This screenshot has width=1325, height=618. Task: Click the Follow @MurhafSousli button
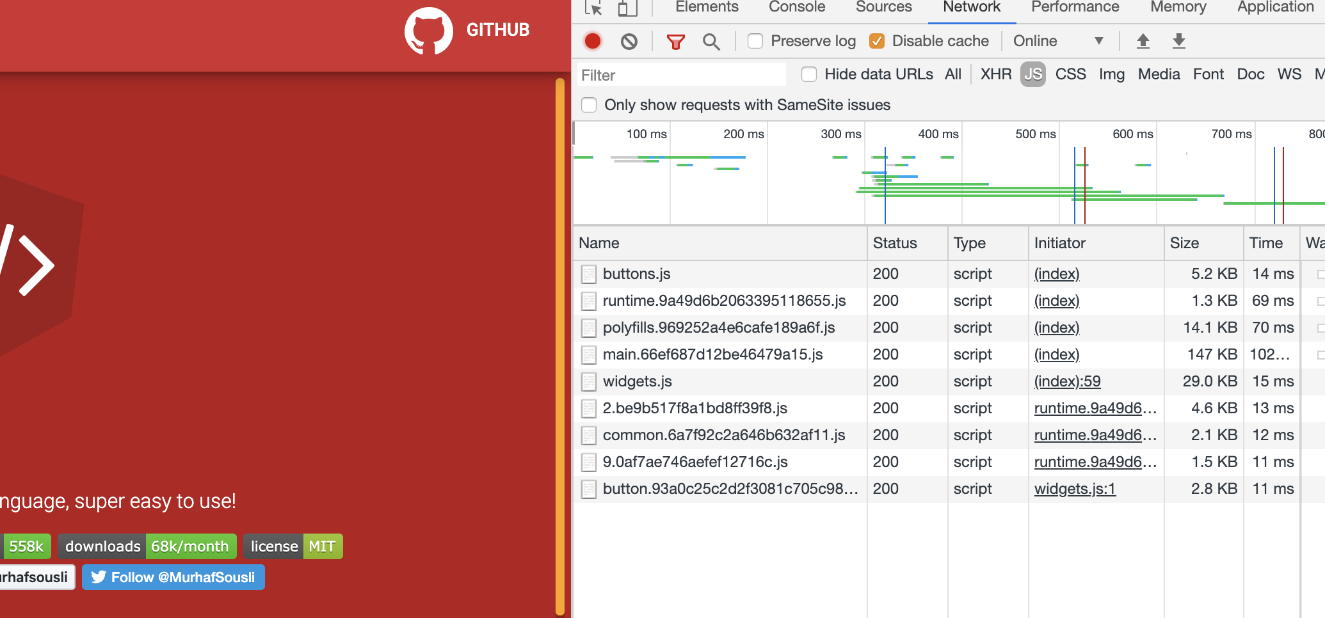(x=173, y=576)
